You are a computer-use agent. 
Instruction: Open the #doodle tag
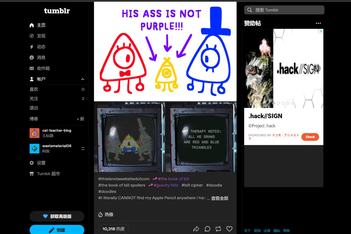[x=214, y=185]
